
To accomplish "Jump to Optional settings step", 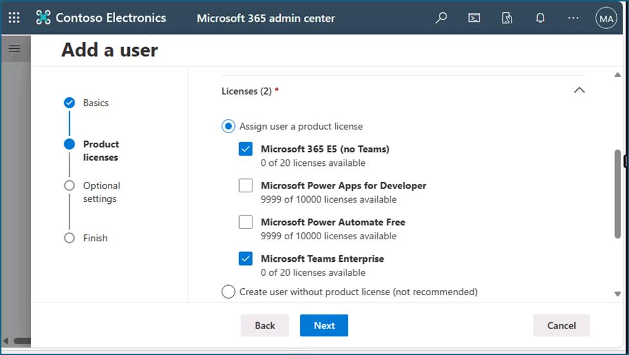I will (x=101, y=192).
